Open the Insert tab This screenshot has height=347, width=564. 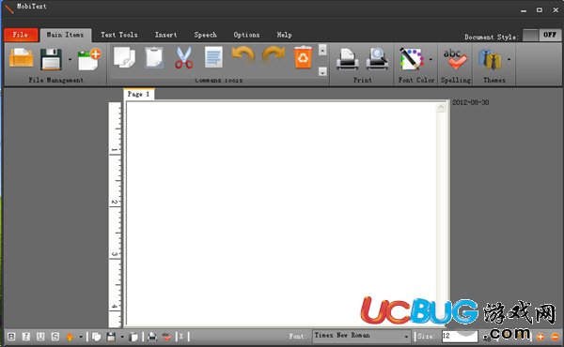click(165, 35)
